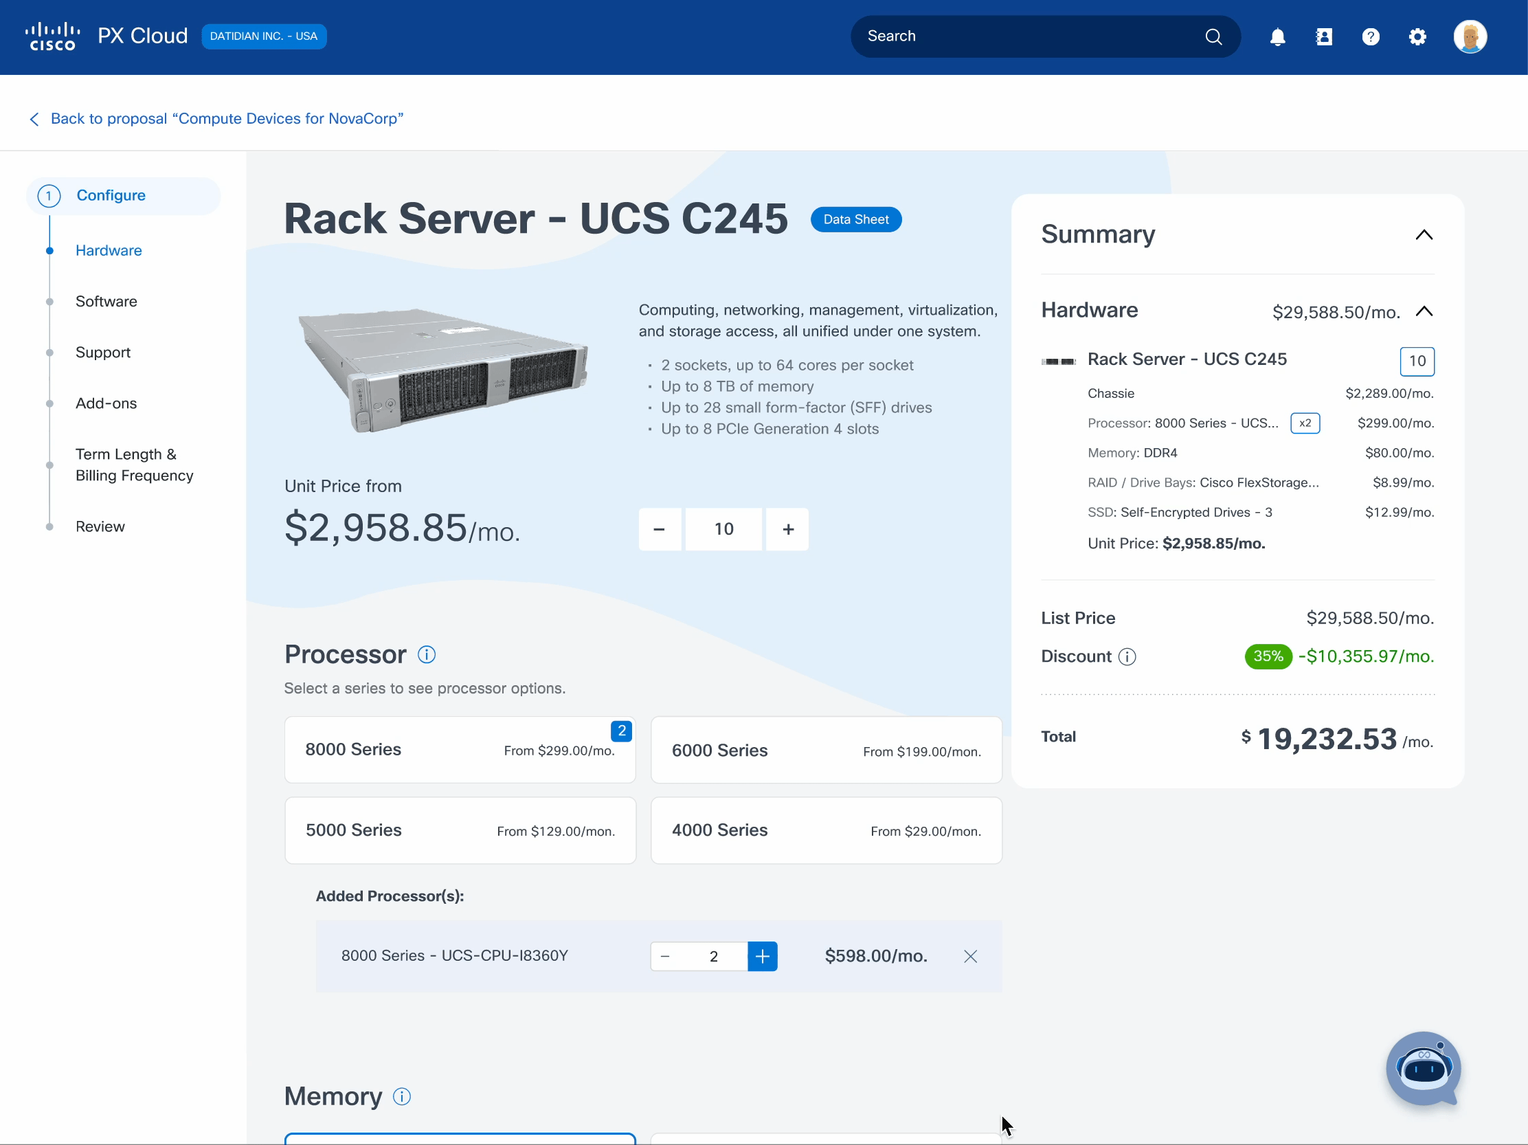Select the 8000 Series processor card
The image size is (1528, 1145).
[460, 750]
